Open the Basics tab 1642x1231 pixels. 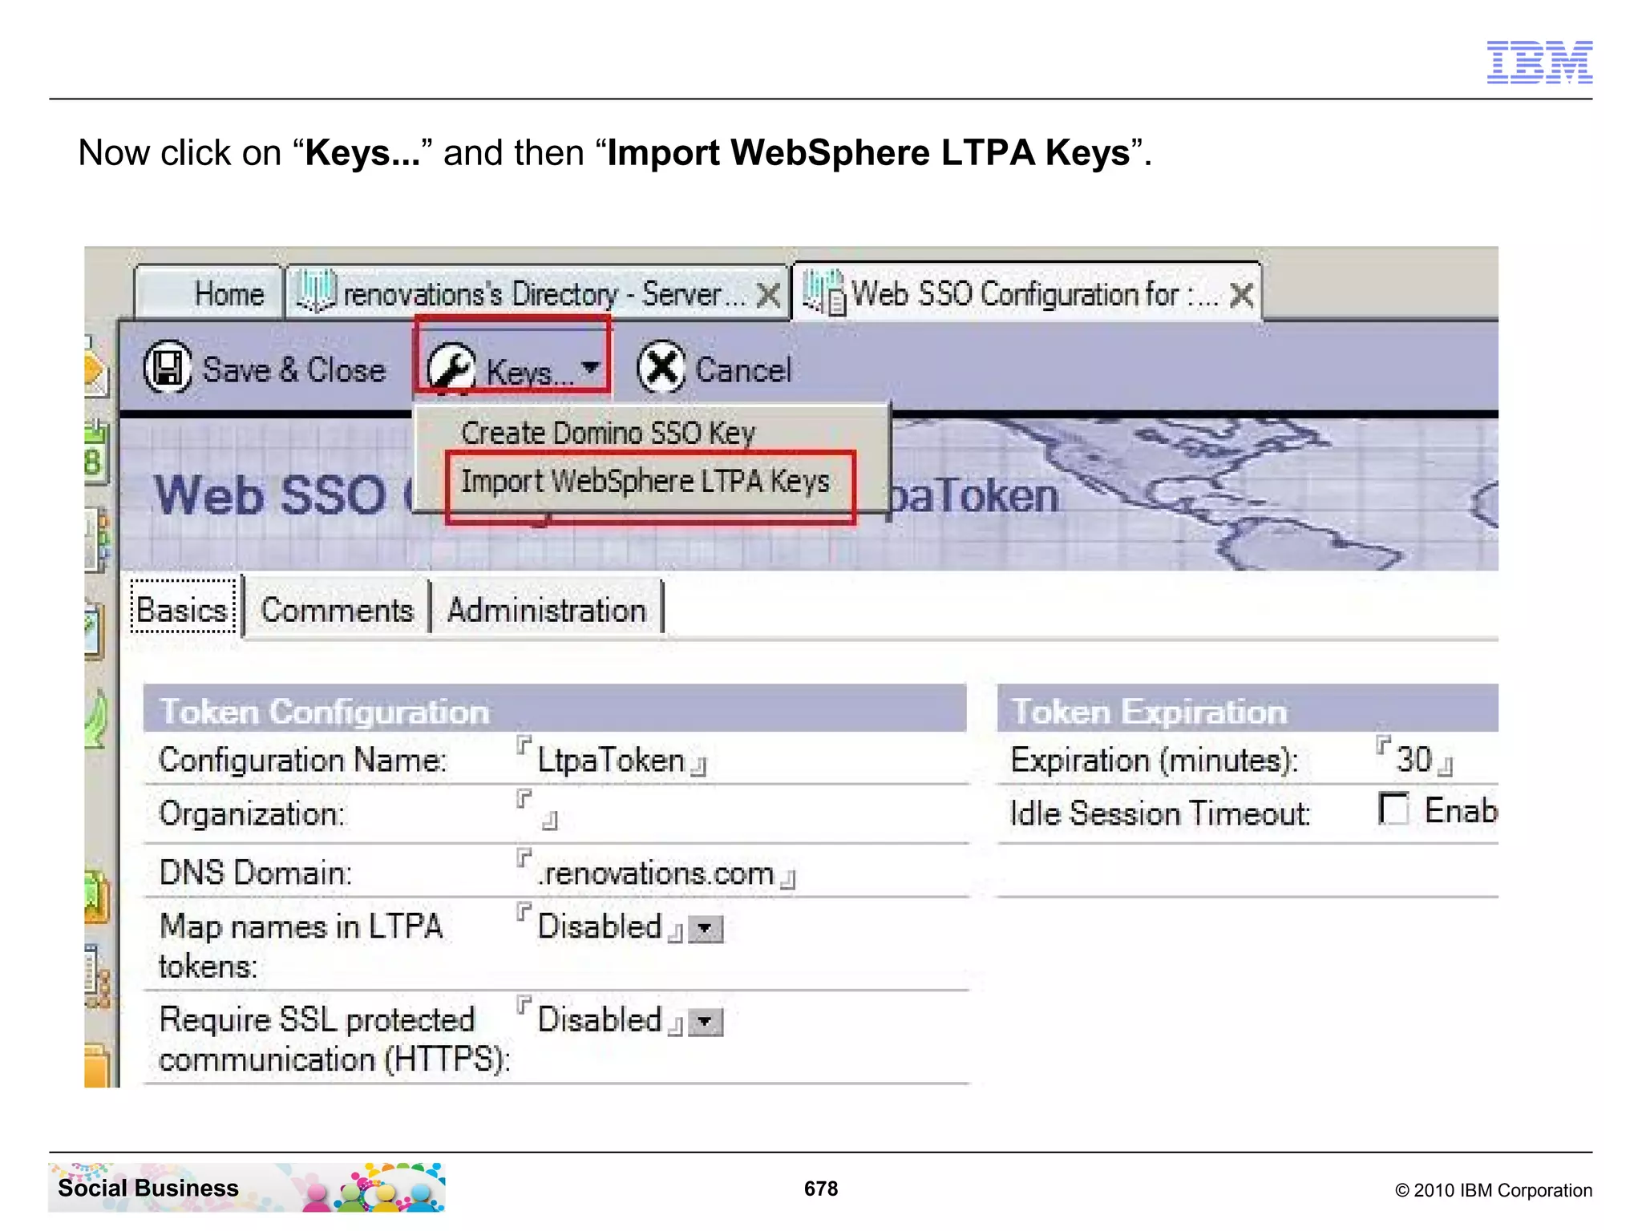click(x=184, y=609)
